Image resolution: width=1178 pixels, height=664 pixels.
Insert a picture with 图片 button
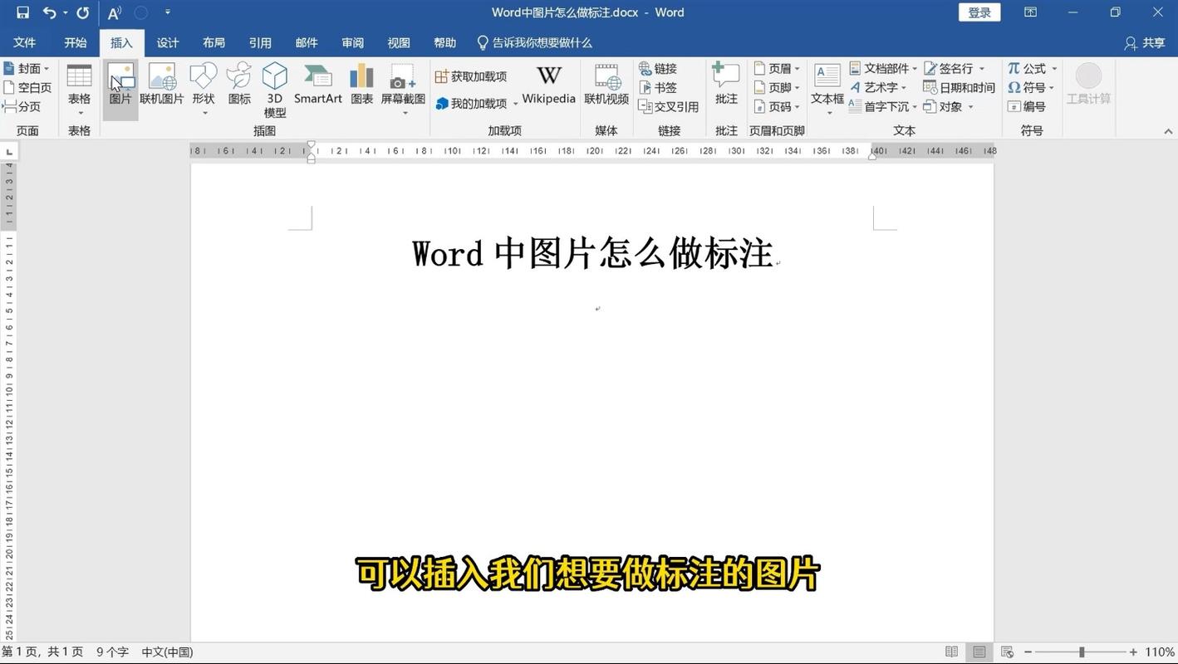120,90
